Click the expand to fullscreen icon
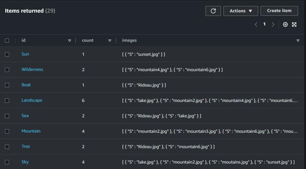Image resolution: width=306 pixels, height=169 pixels. 294,25
